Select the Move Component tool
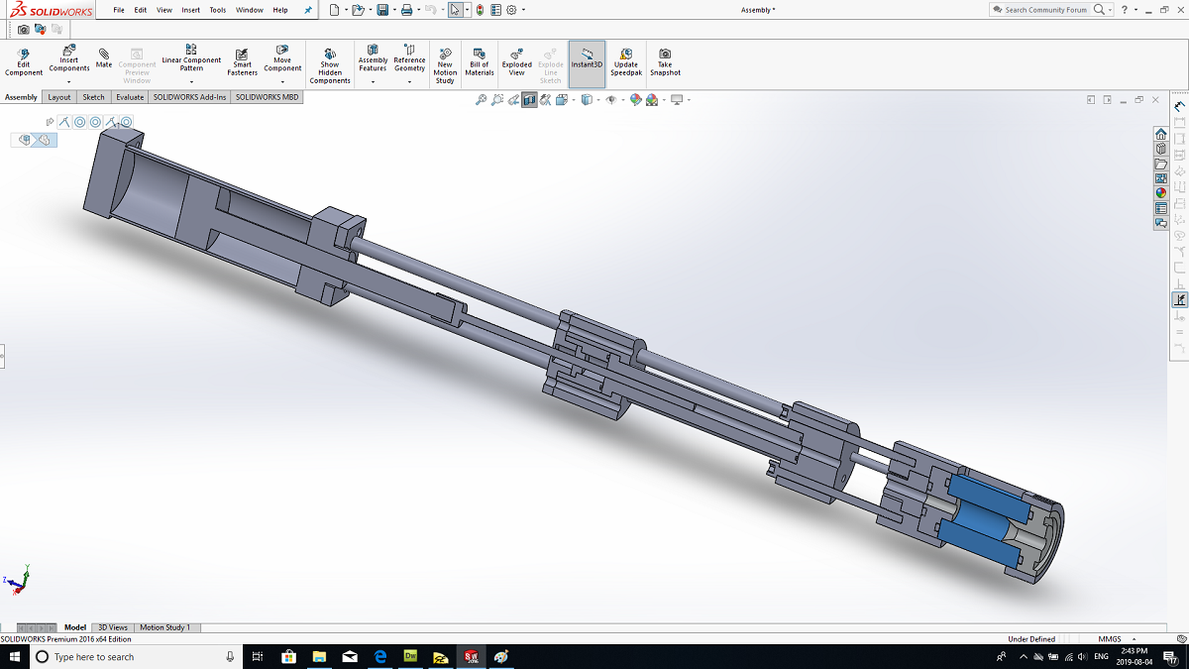1189x669 pixels. 282,58
